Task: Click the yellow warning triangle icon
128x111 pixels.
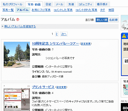Action: tap(124, 36)
